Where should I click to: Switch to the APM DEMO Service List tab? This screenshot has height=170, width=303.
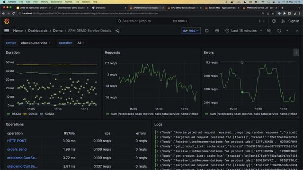[260, 8]
